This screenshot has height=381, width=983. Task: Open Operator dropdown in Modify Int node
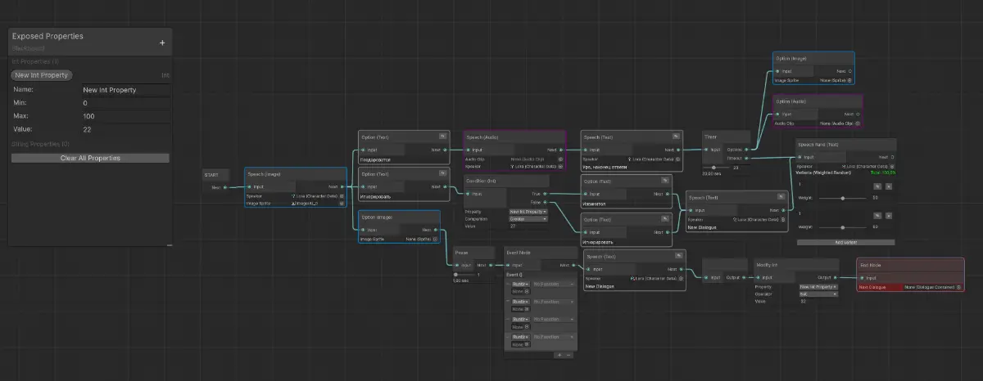click(x=819, y=294)
